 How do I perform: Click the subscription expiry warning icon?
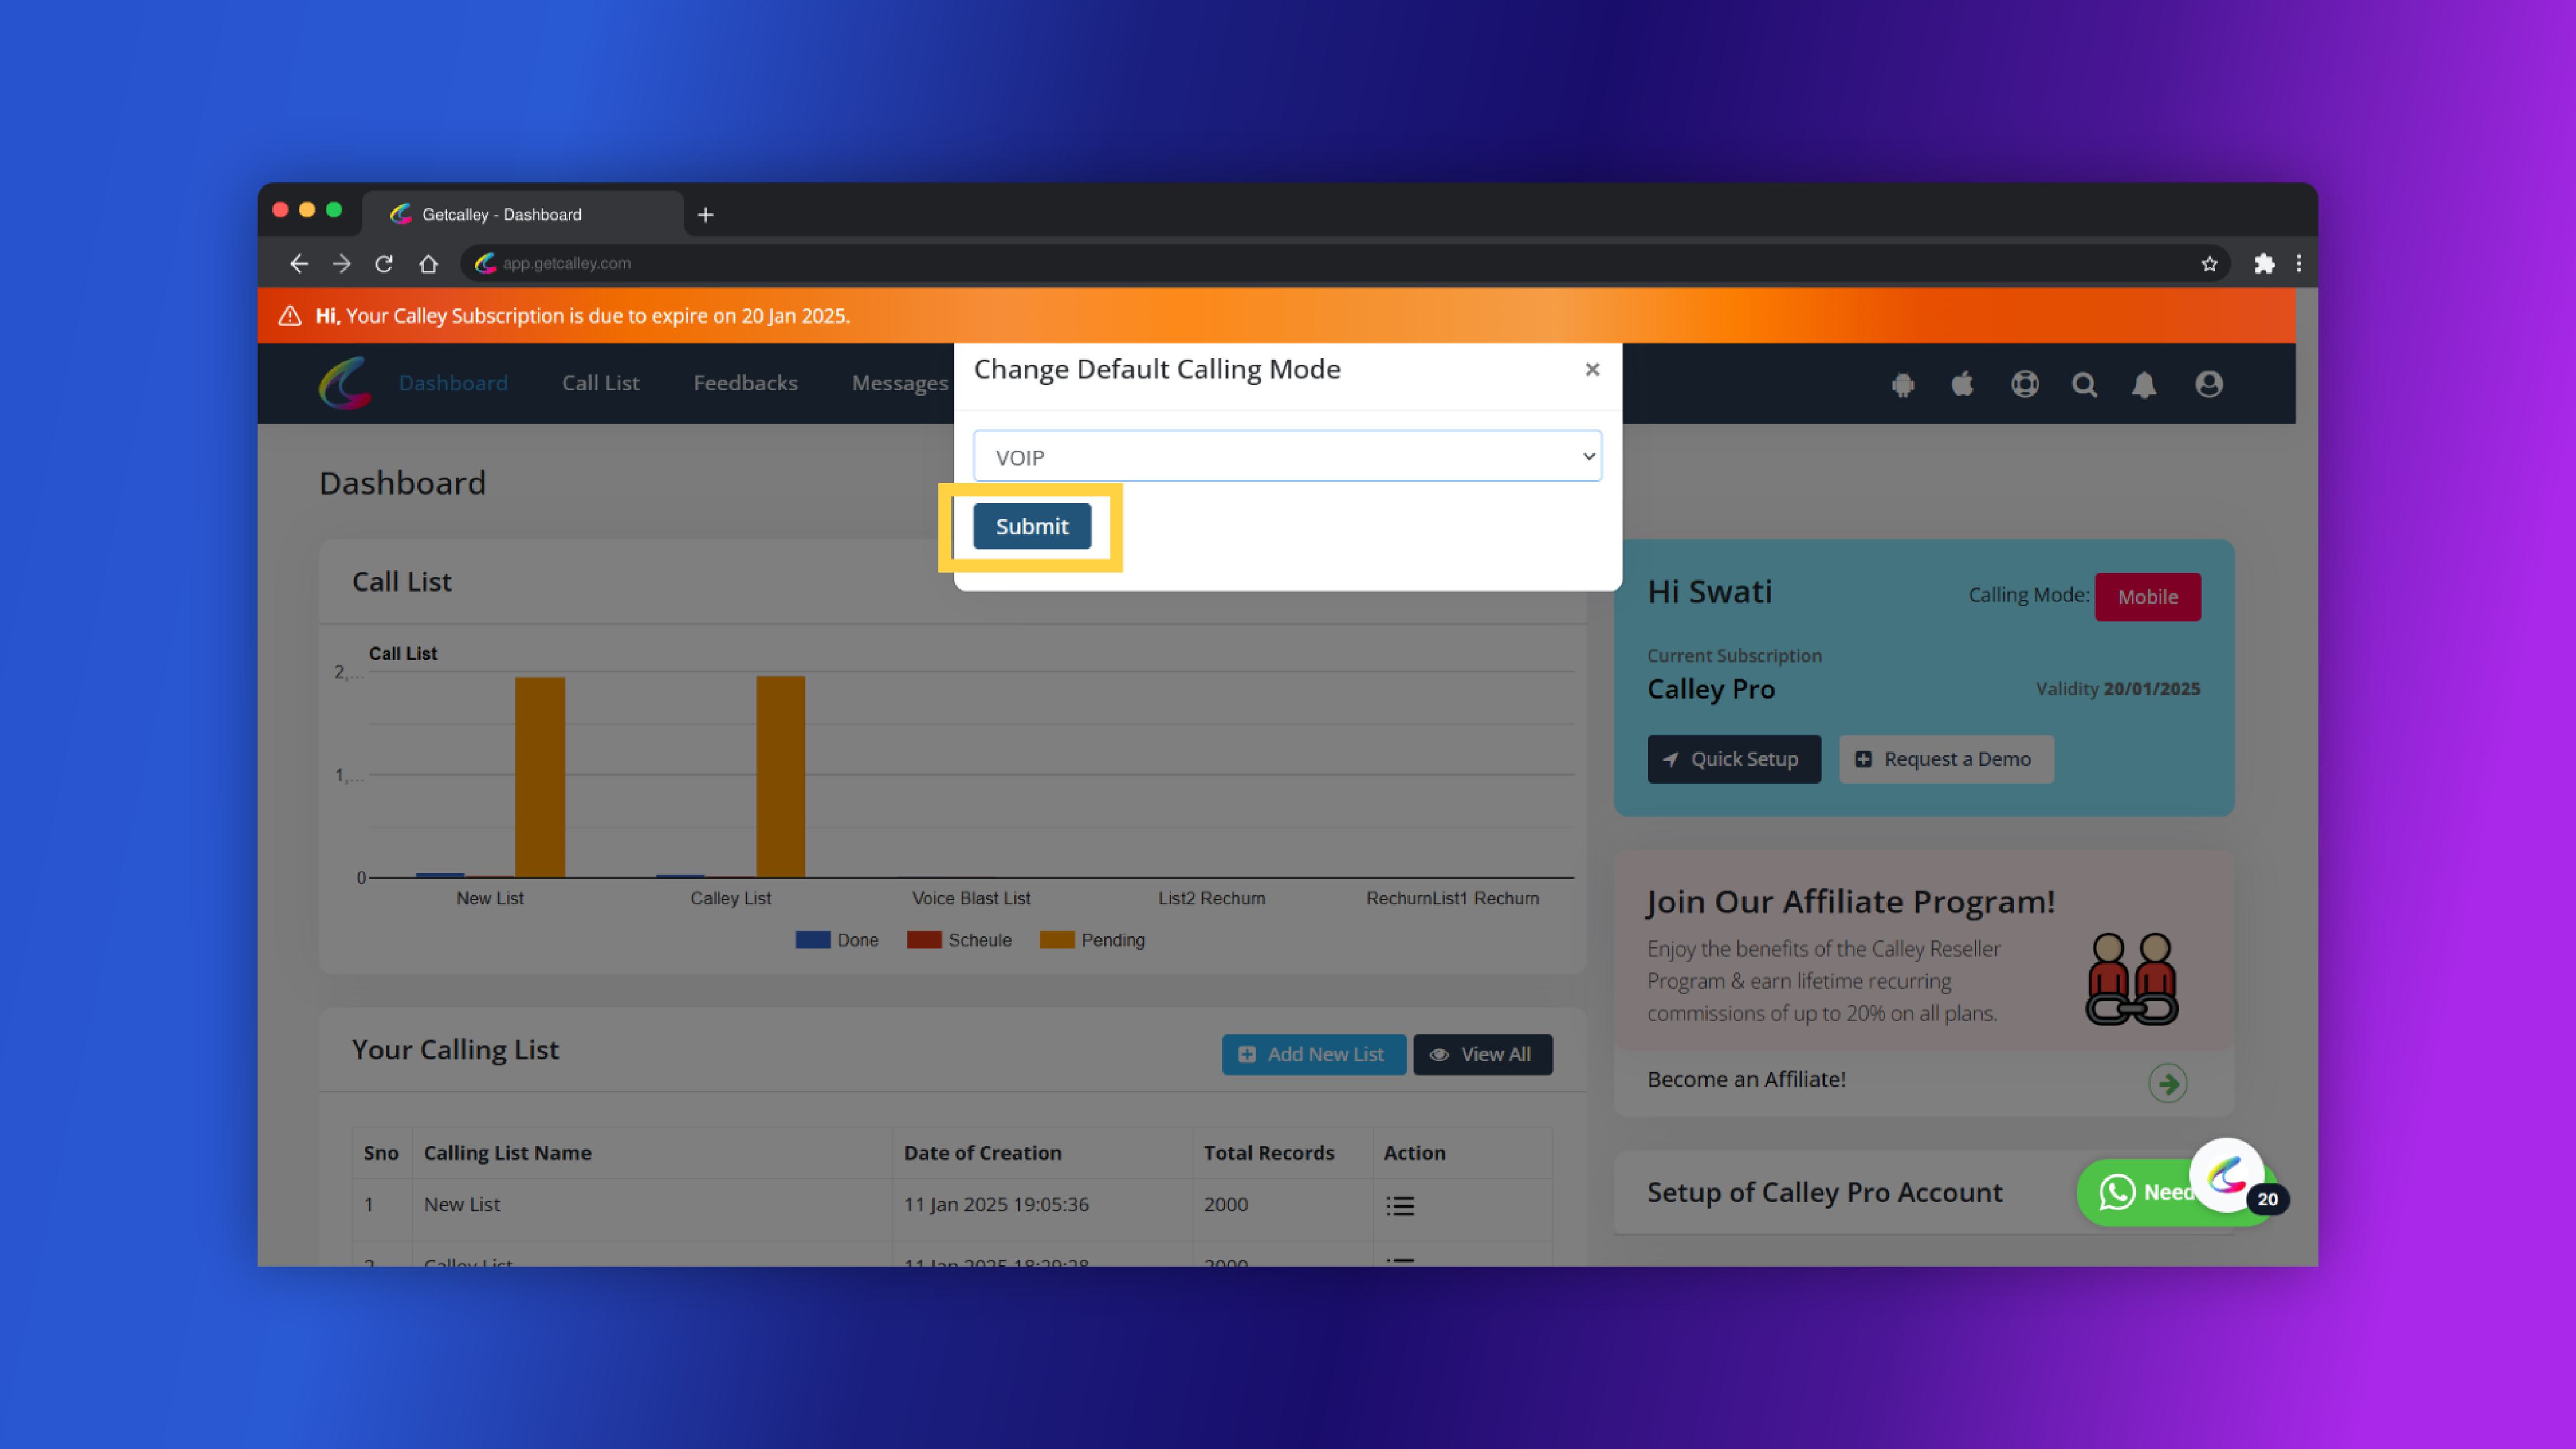tap(290, 316)
